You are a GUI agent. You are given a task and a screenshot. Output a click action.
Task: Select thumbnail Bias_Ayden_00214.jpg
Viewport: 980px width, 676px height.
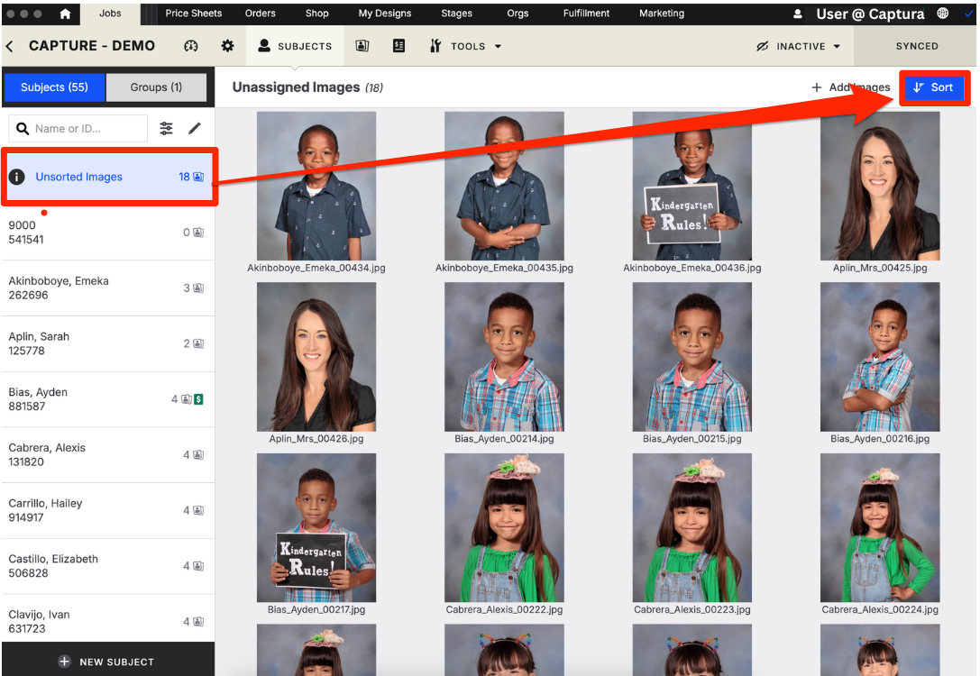[x=504, y=357]
